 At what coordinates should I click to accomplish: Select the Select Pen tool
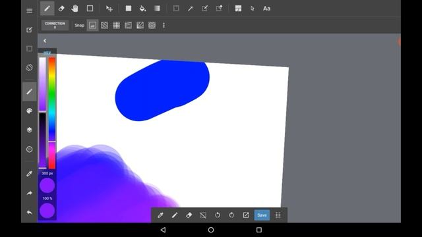[204, 9]
